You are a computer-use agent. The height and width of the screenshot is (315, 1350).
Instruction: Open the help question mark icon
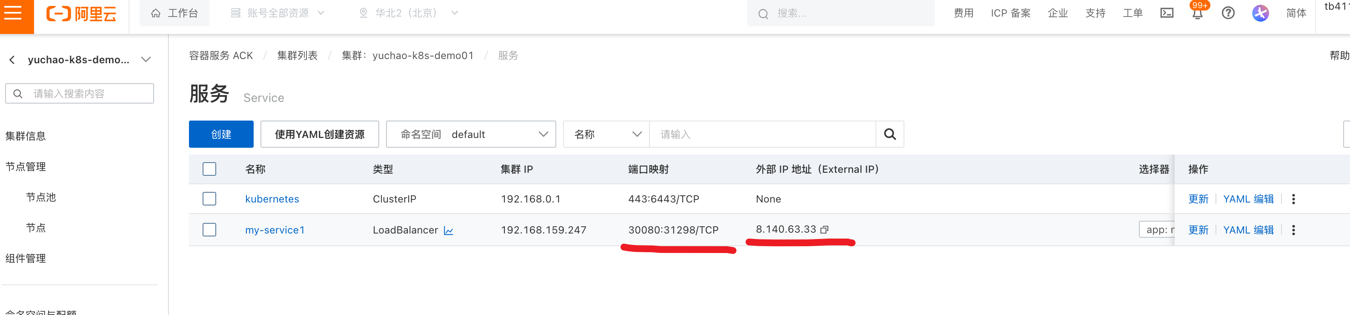click(x=1228, y=13)
